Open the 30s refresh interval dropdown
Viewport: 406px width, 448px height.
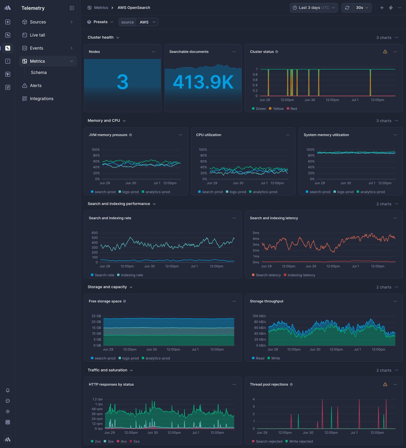[x=362, y=8]
